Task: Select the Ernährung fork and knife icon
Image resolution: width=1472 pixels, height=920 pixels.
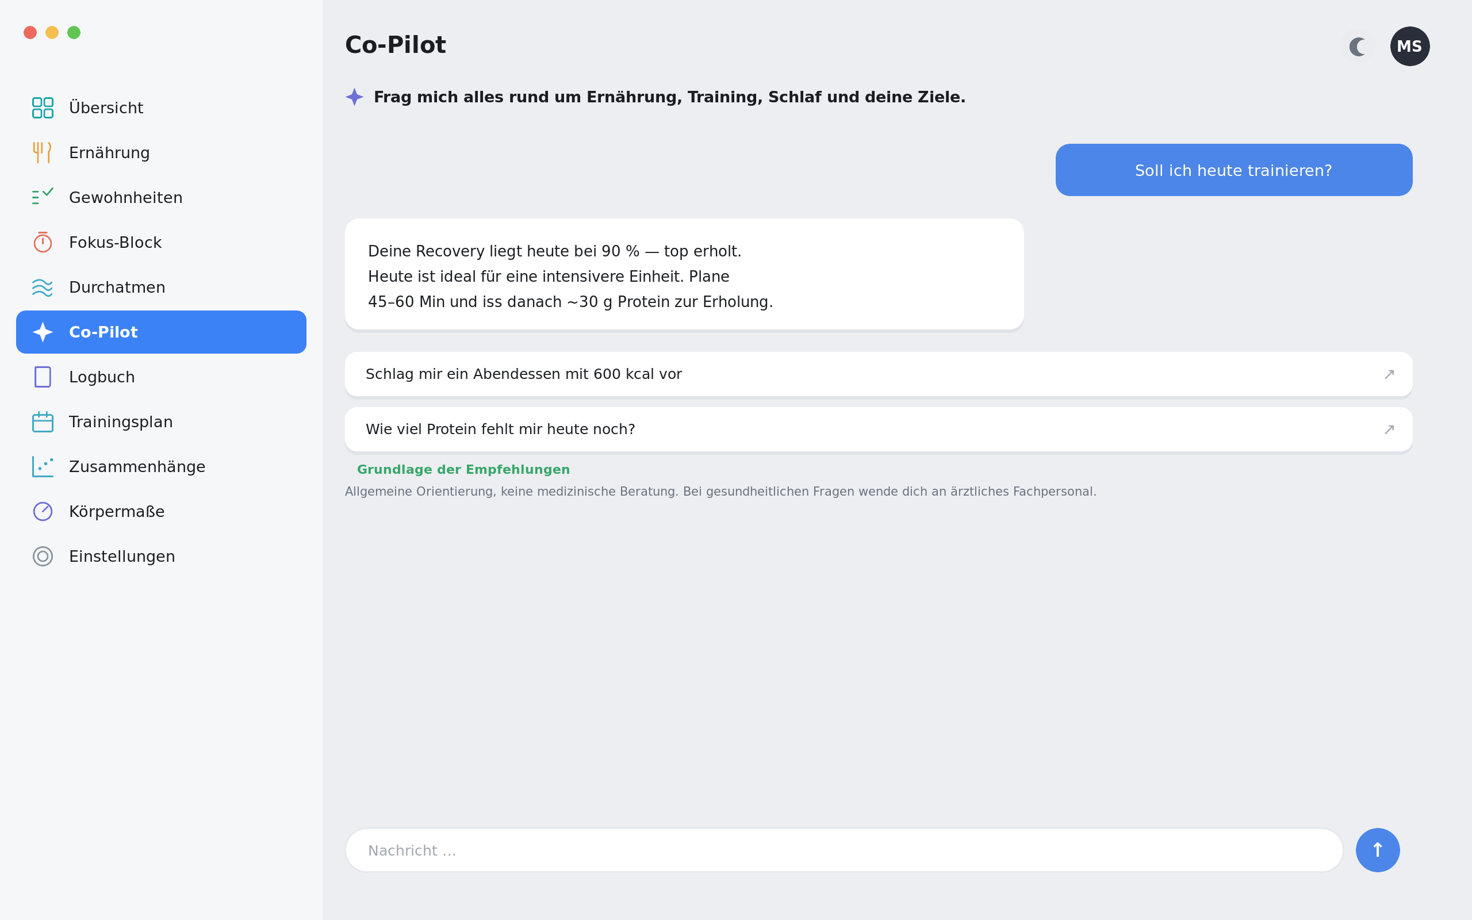Action: tap(43, 153)
